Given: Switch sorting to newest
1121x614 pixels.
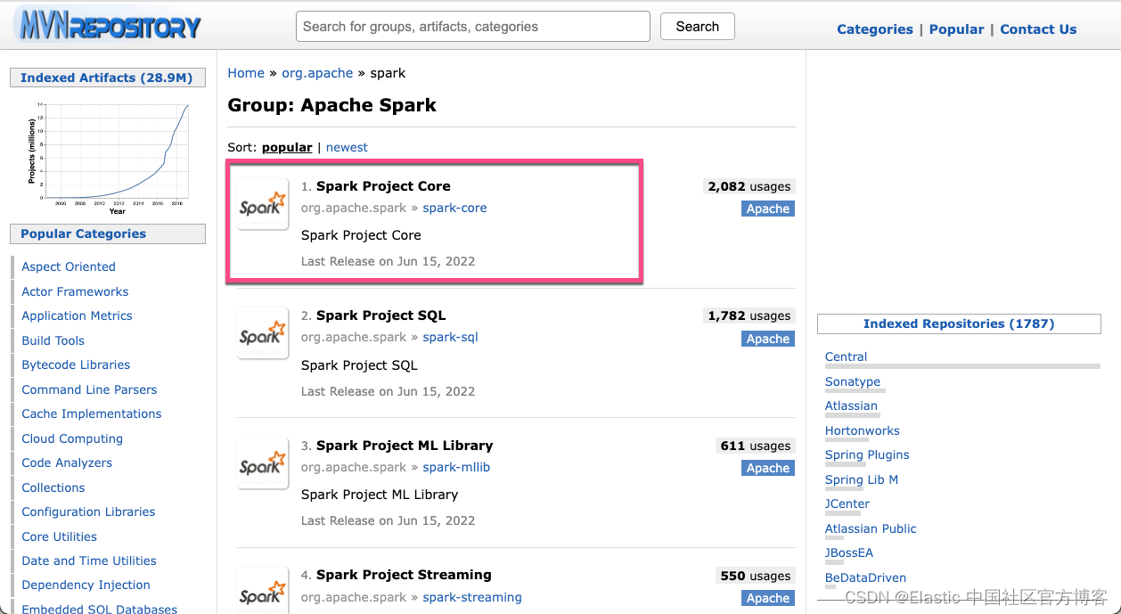Looking at the screenshot, I should [x=346, y=147].
